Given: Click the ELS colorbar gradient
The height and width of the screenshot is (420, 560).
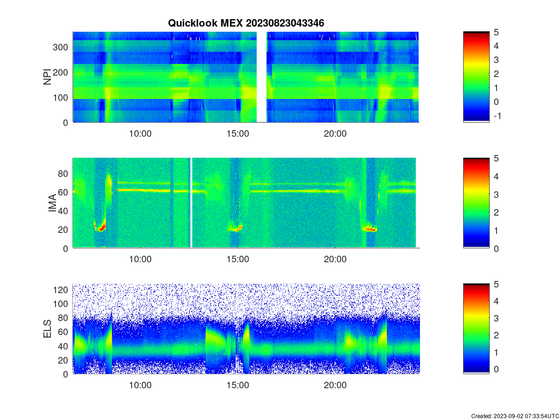Looking at the screenshot, I should tap(476, 329).
